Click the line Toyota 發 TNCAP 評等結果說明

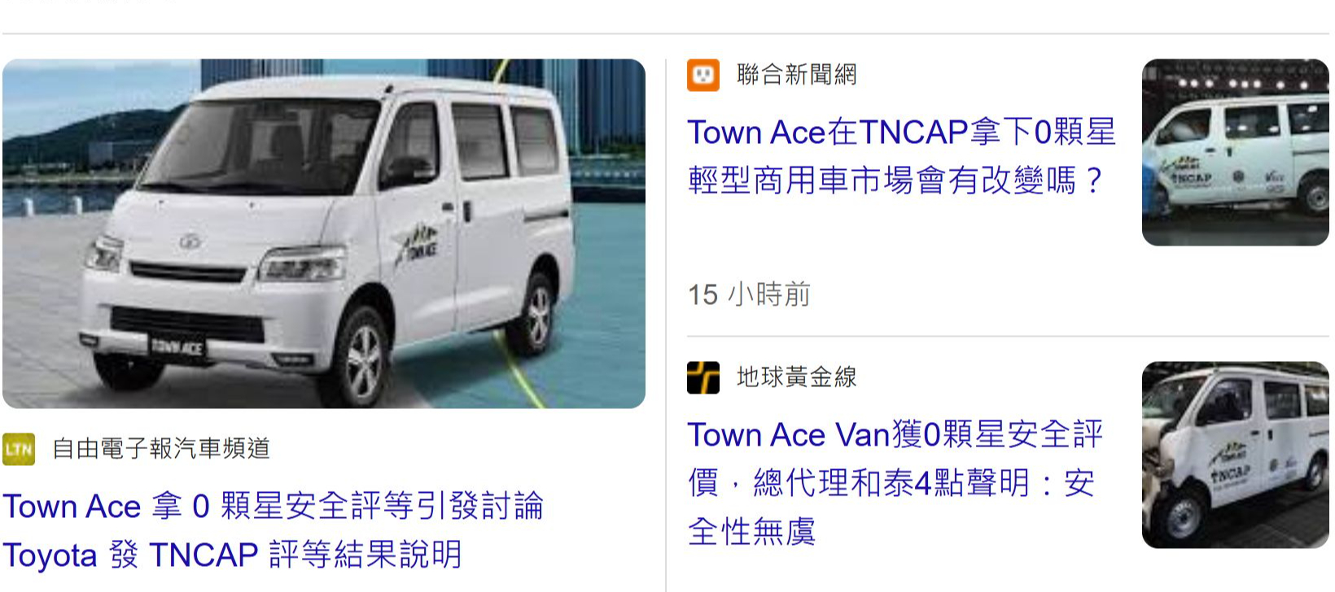tap(233, 555)
